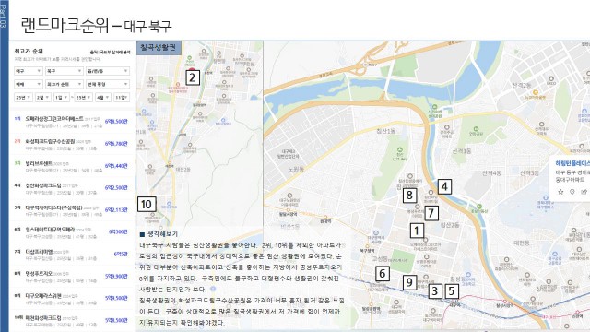Image resolution: width=590 pixels, height=332 pixels.
Task: Click the 6억5,440만 price
Action: (116, 166)
